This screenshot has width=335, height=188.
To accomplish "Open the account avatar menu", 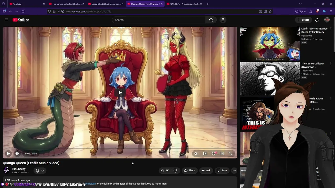I will tap(327, 20).
